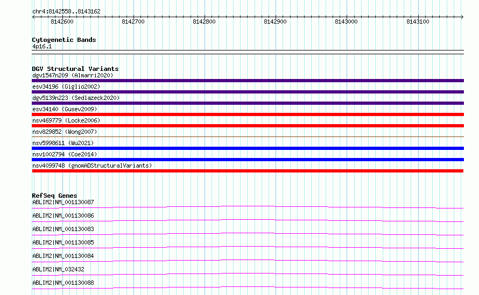Select the DGV Structural Variants track title
Viewport: 479px width, 295px height.
click(75, 69)
